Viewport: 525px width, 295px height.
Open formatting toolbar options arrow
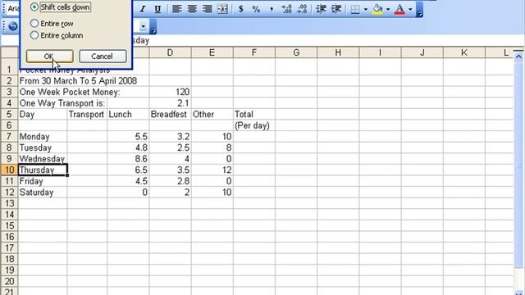coord(419,9)
